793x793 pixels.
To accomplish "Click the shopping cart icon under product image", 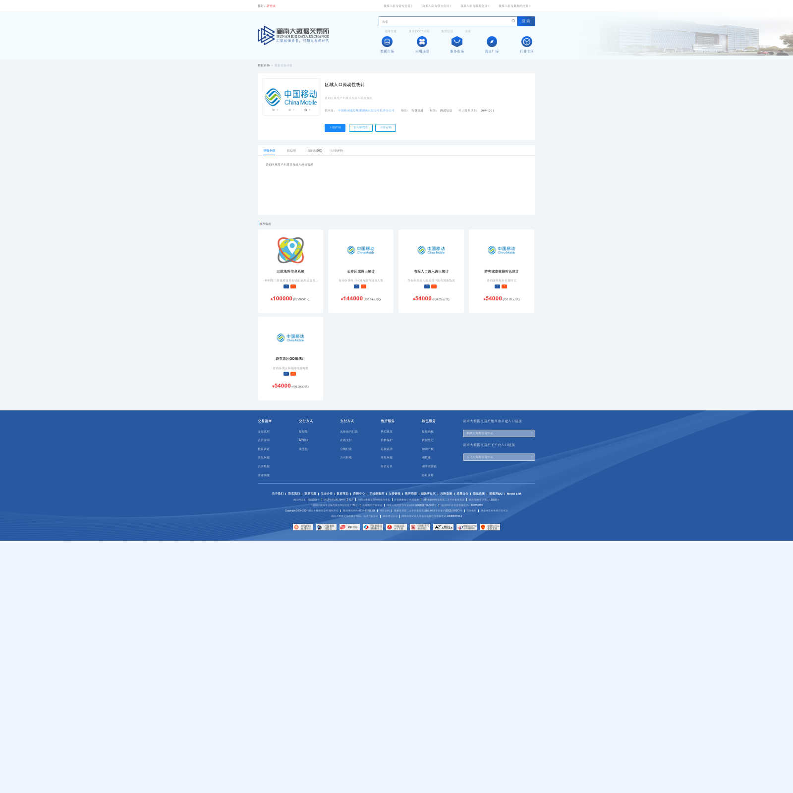I will (x=273, y=110).
